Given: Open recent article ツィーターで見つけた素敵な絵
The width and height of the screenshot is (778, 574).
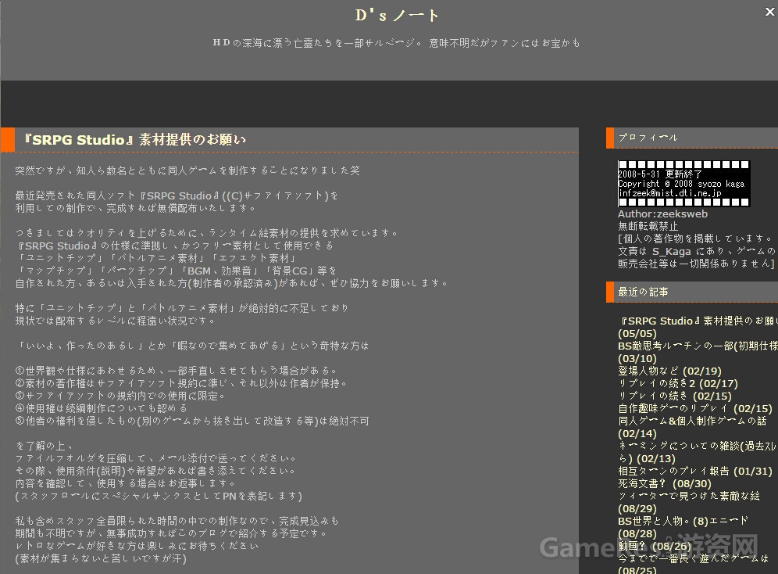Looking at the screenshot, I should (x=689, y=502).
